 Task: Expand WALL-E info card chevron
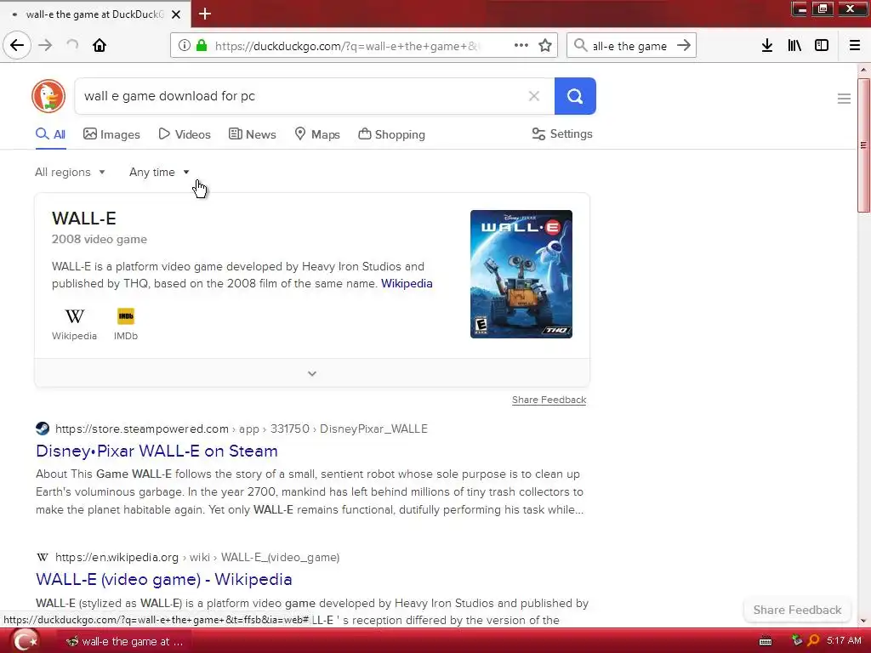tap(312, 373)
